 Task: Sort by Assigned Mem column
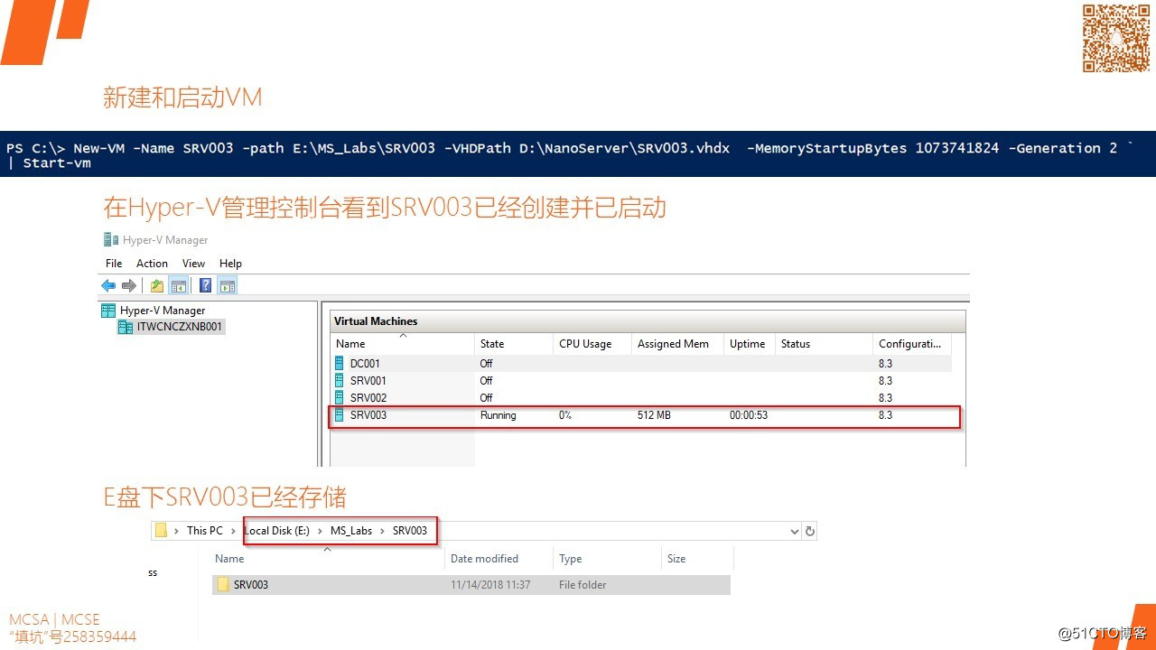click(677, 344)
